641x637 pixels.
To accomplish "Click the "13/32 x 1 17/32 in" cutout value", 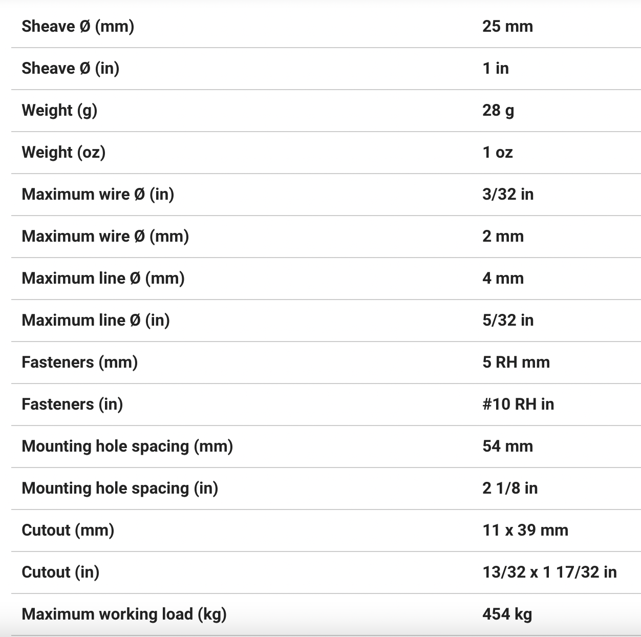I will click(549, 572).
